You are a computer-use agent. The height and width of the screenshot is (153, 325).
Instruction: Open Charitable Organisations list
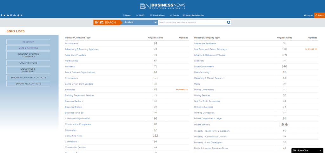pyautogui.click(x=77, y=119)
